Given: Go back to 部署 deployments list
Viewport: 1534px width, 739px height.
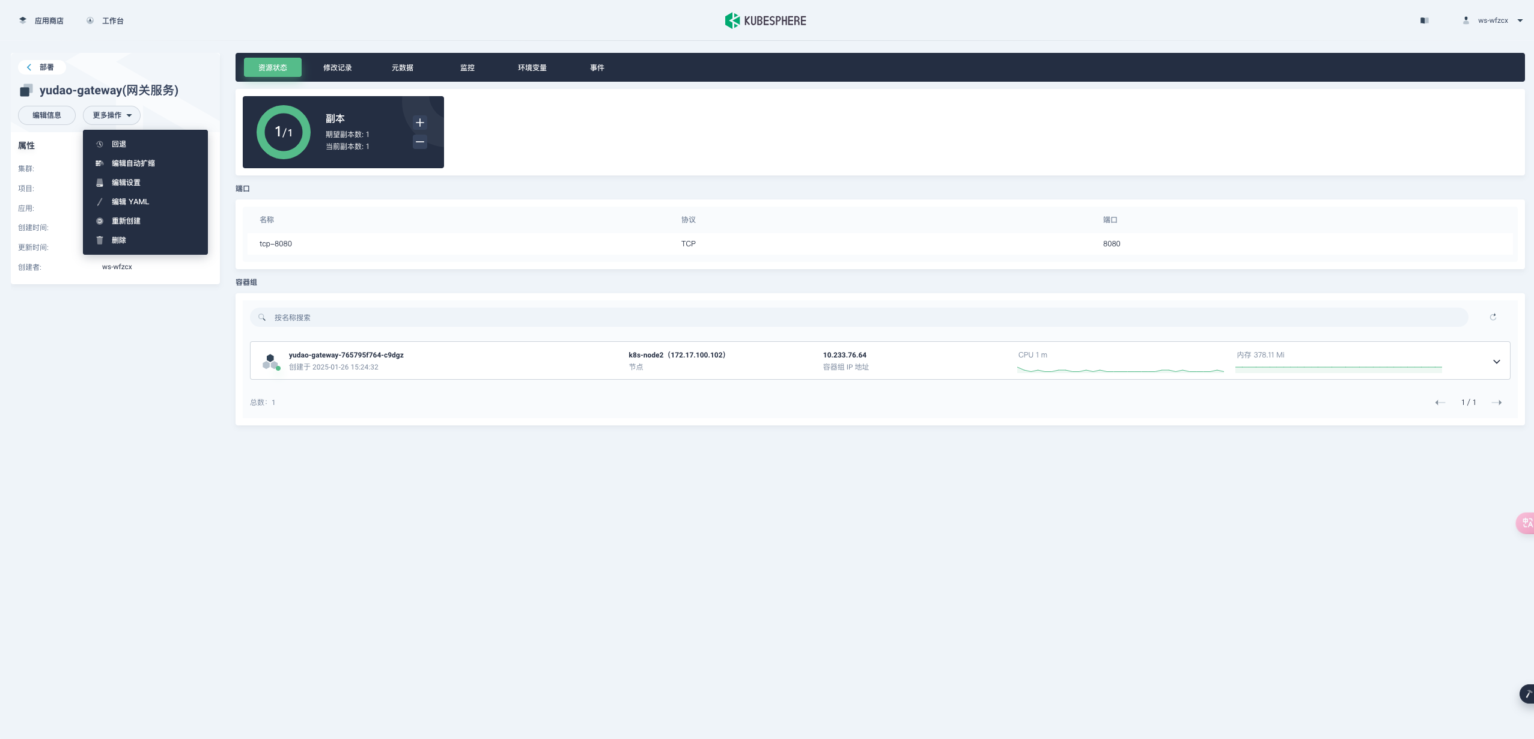Looking at the screenshot, I should (41, 67).
